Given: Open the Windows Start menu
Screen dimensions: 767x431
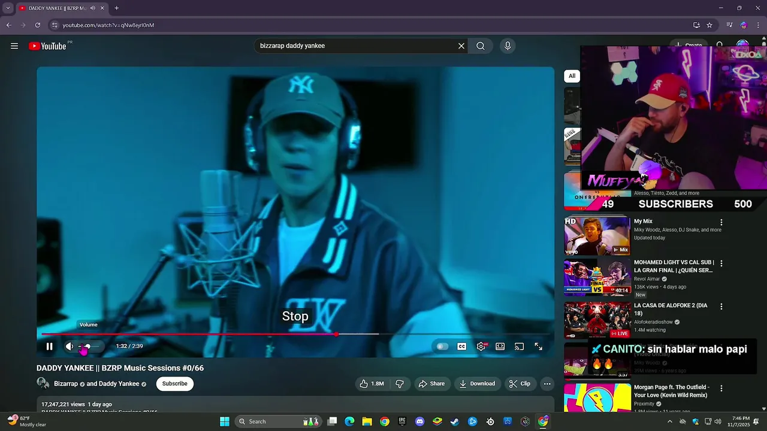Looking at the screenshot, I should point(225,421).
